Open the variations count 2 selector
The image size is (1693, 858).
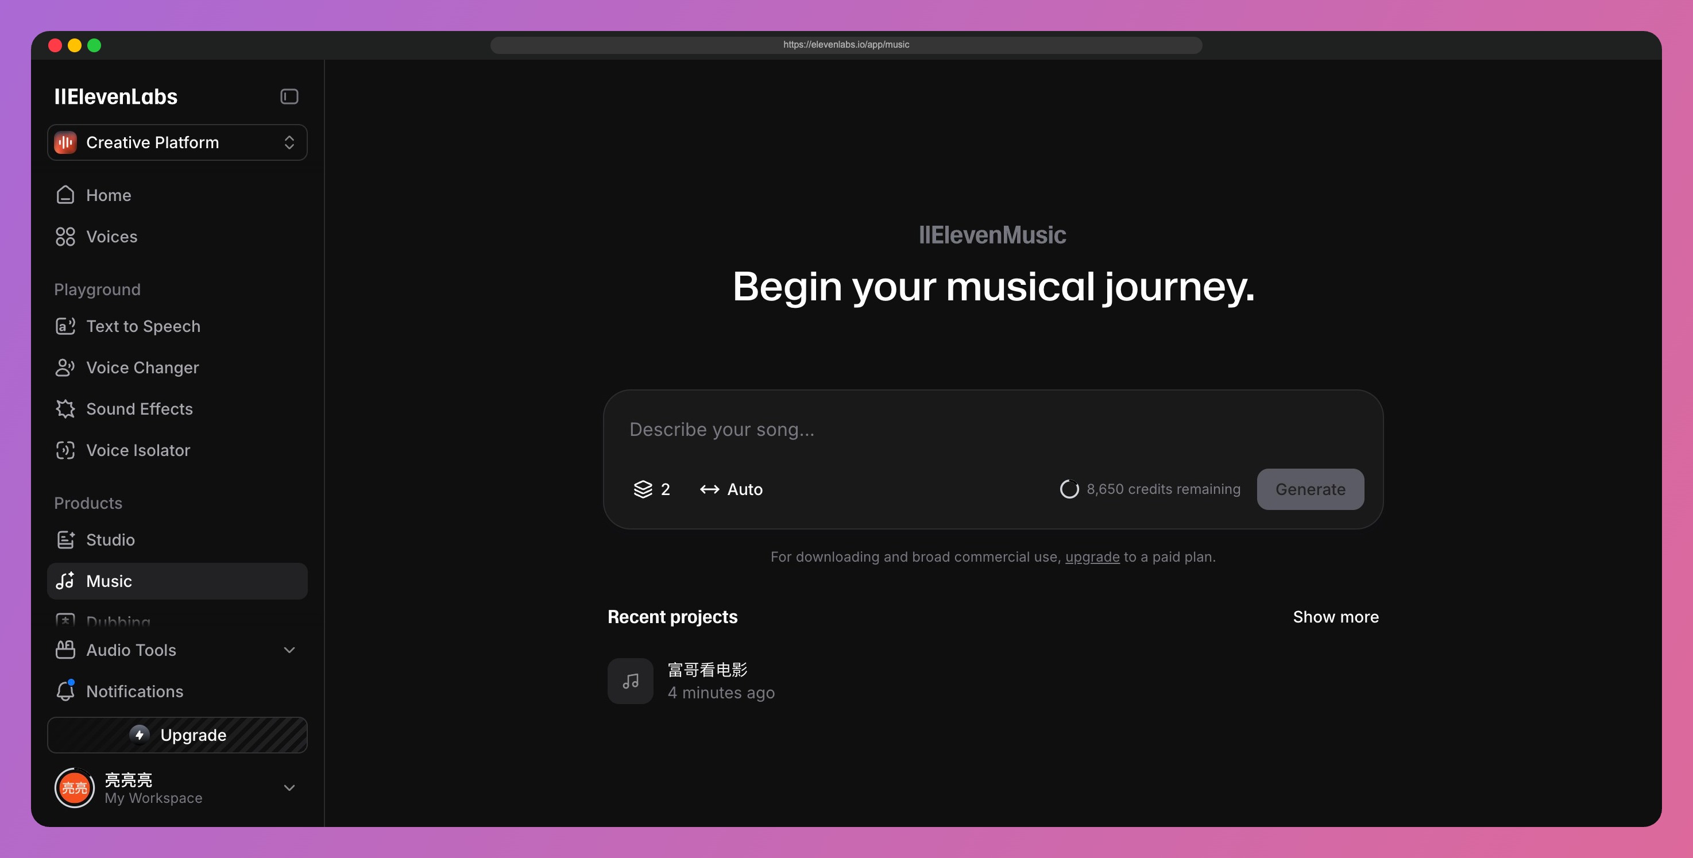(x=651, y=489)
